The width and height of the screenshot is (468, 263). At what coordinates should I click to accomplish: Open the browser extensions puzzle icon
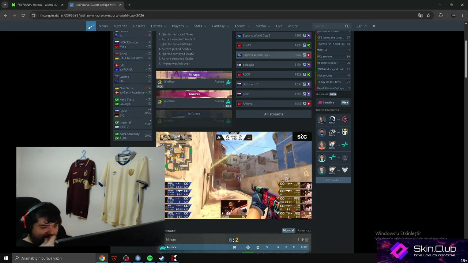coord(441,15)
